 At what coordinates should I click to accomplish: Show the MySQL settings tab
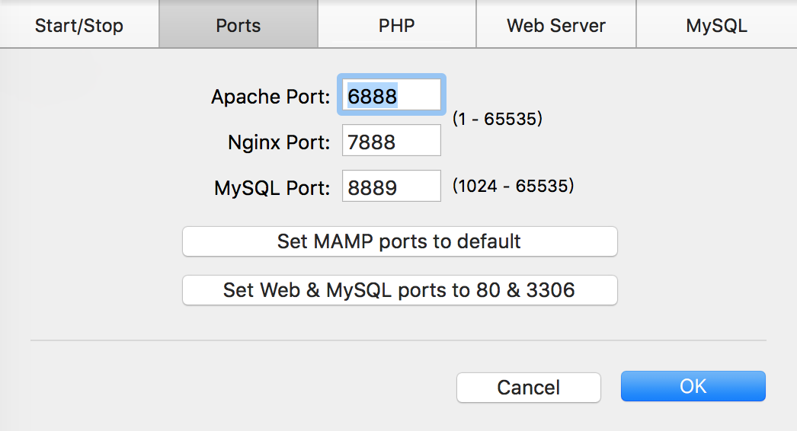click(x=716, y=25)
